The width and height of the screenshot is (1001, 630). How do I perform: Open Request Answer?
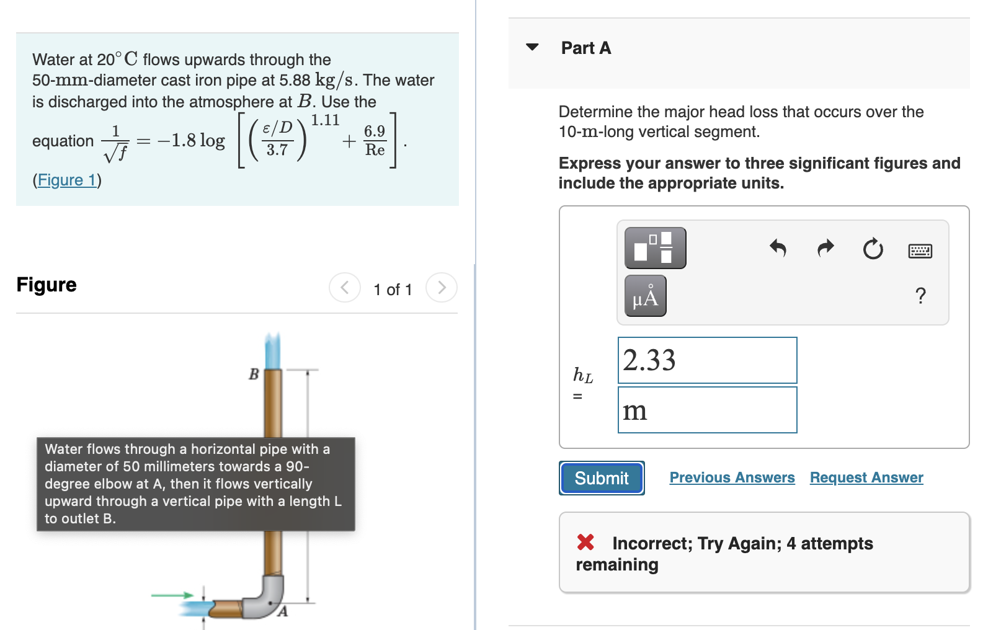[866, 477]
